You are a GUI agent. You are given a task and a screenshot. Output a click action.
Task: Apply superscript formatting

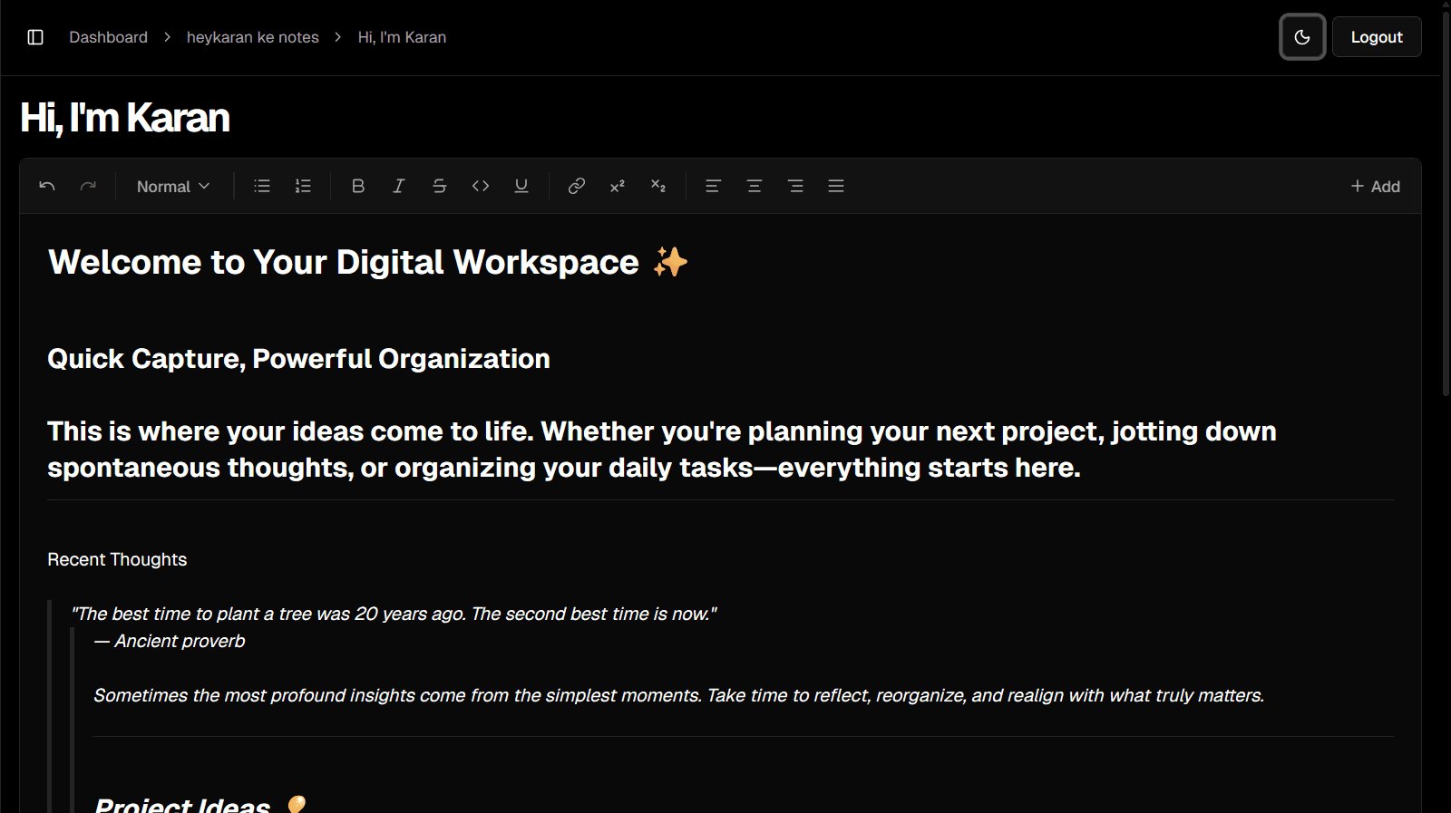click(x=618, y=186)
